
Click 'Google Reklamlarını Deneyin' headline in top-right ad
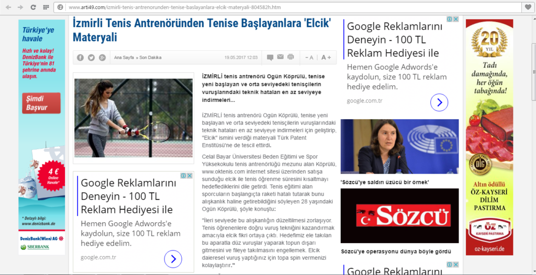click(395, 40)
